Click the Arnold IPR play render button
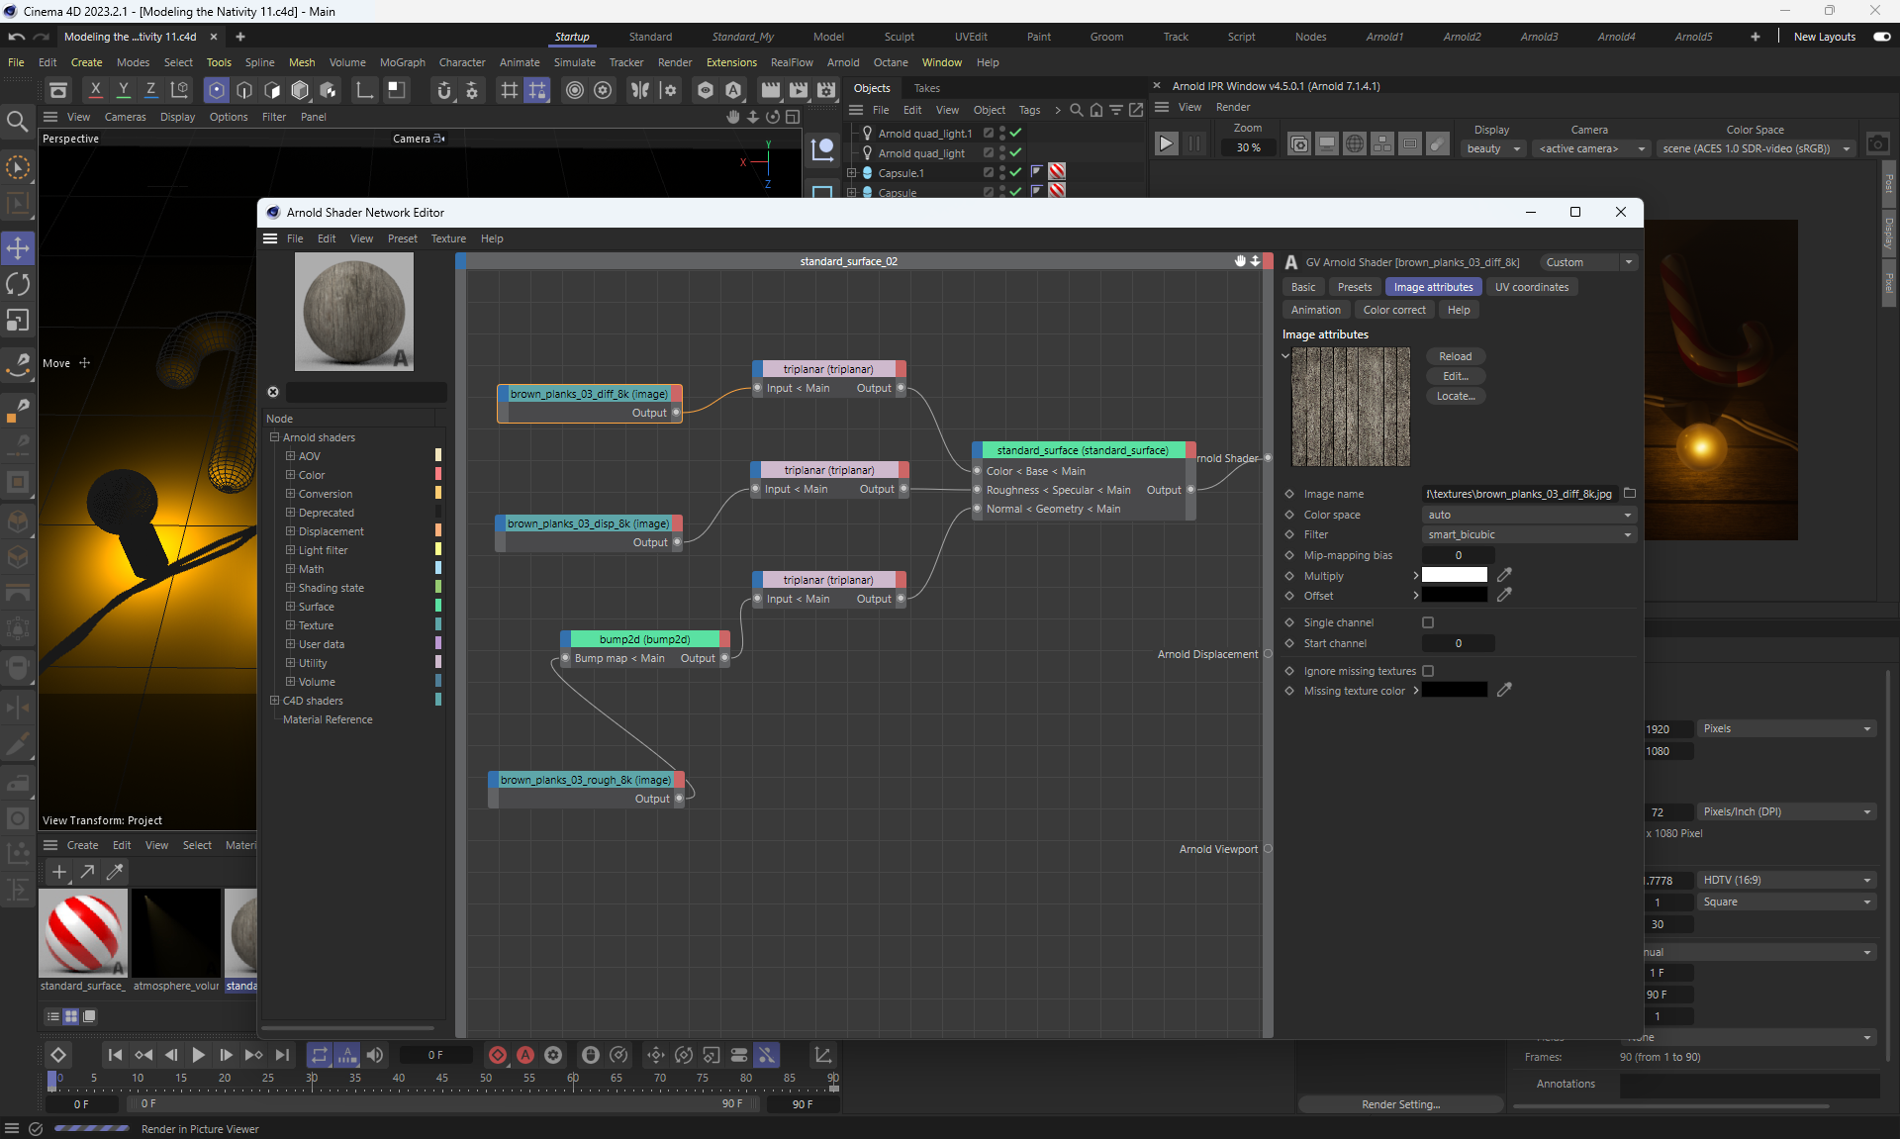Viewport: 1900px width, 1139px height. click(1166, 144)
